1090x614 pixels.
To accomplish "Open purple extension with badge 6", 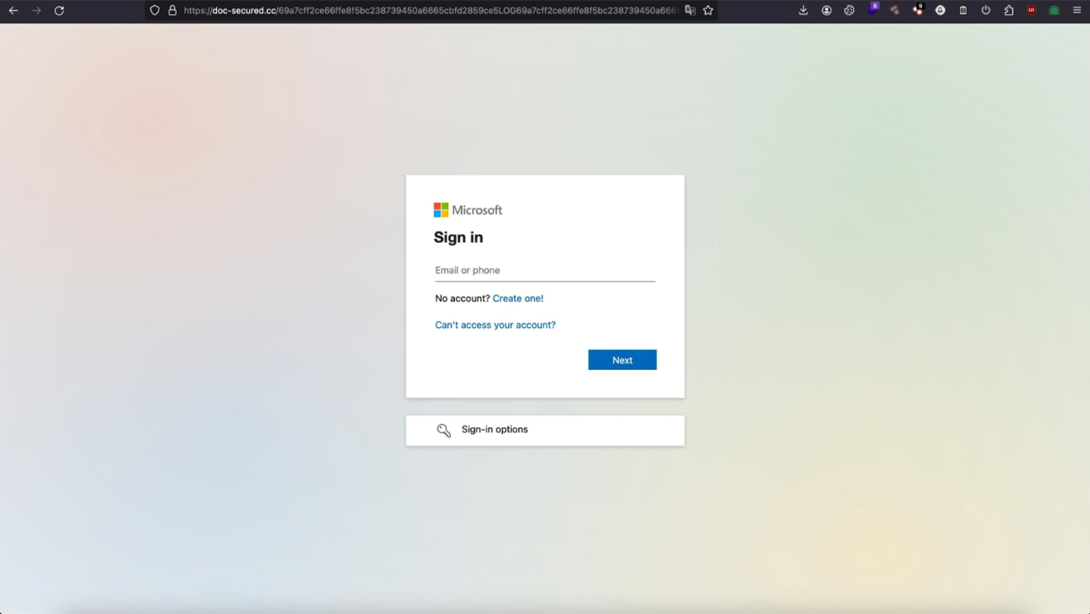I will (872, 9).
